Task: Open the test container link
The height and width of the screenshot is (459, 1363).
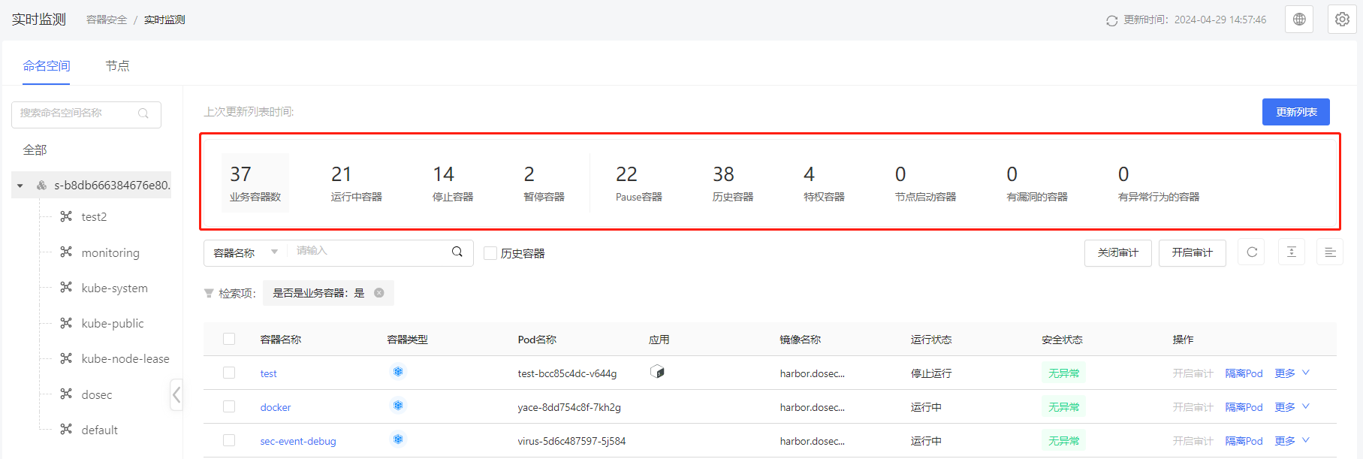Action: click(x=268, y=373)
